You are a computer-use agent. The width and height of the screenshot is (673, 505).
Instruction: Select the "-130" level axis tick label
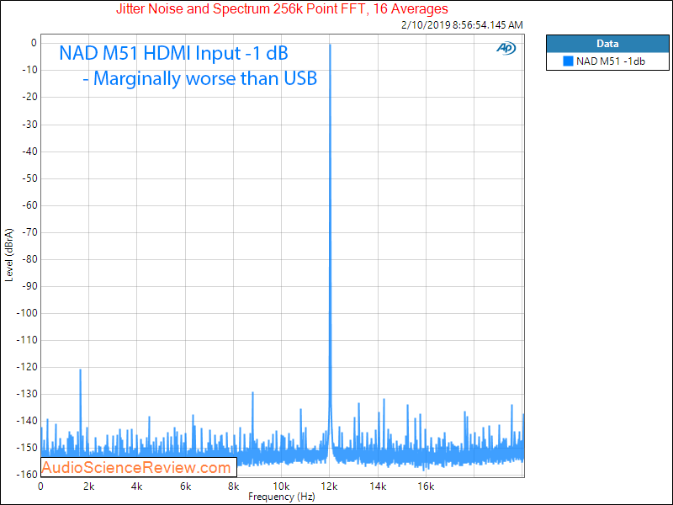click(27, 394)
